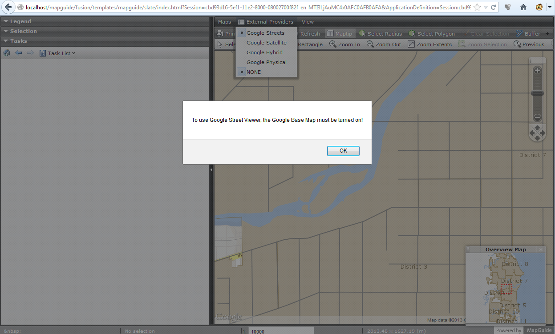Select Google Streets base layer

tap(266, 33)
